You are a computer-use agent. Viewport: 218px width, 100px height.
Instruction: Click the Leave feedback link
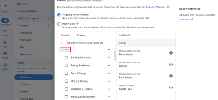(186, 19)
